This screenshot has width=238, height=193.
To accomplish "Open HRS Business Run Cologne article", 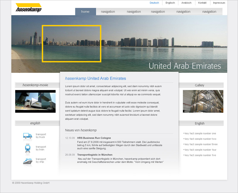I will [94, 138].
